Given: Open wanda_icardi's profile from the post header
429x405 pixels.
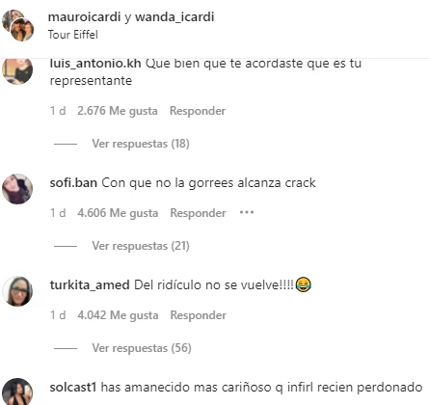Looking at the screenshot, I should [174, 16].
